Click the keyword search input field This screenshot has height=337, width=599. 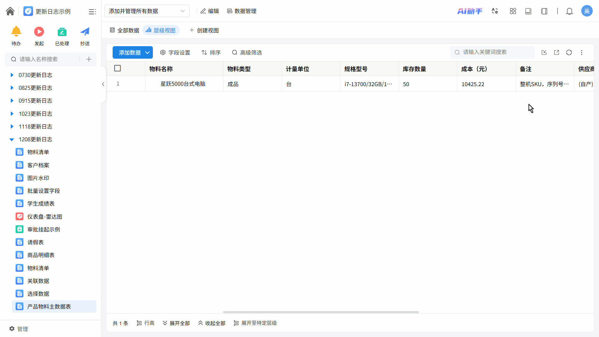coord(496,52)
